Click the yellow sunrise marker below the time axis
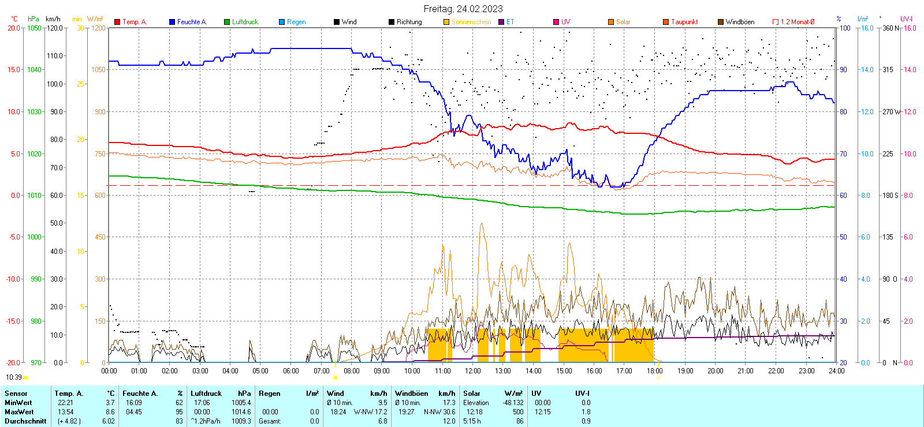924x427 pixels. (x=335, y=377)
